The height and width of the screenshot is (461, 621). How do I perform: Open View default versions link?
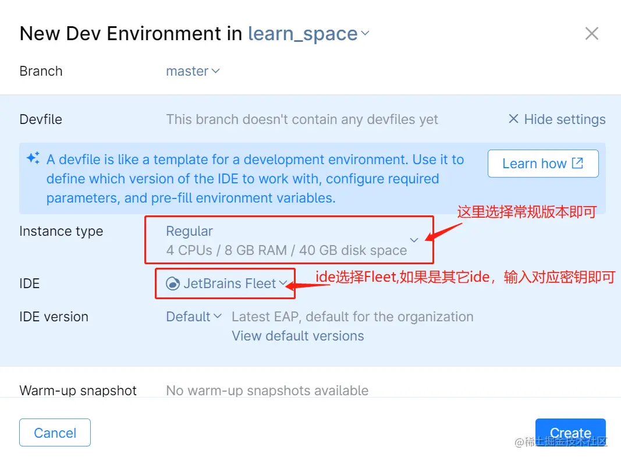297,336
